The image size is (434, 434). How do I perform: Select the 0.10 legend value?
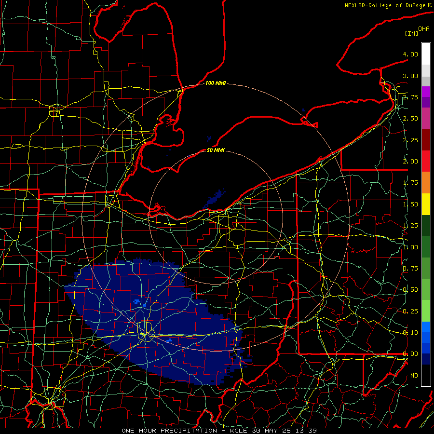(410, 333)
